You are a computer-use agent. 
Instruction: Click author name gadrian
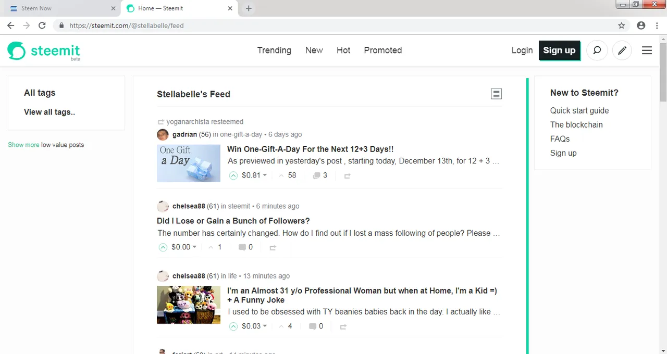pos(184,134)
